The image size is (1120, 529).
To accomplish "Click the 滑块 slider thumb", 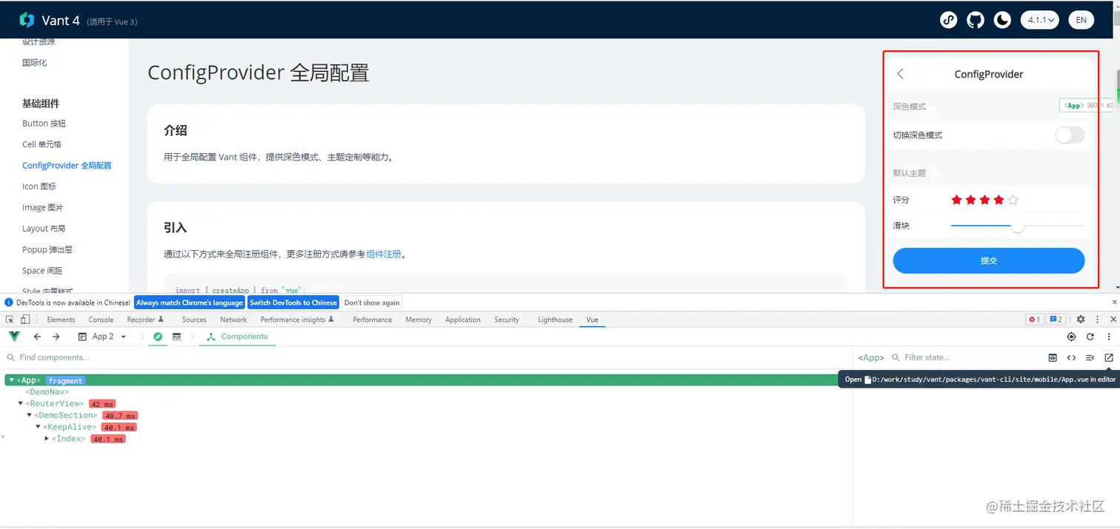I will pos(1018,226).
